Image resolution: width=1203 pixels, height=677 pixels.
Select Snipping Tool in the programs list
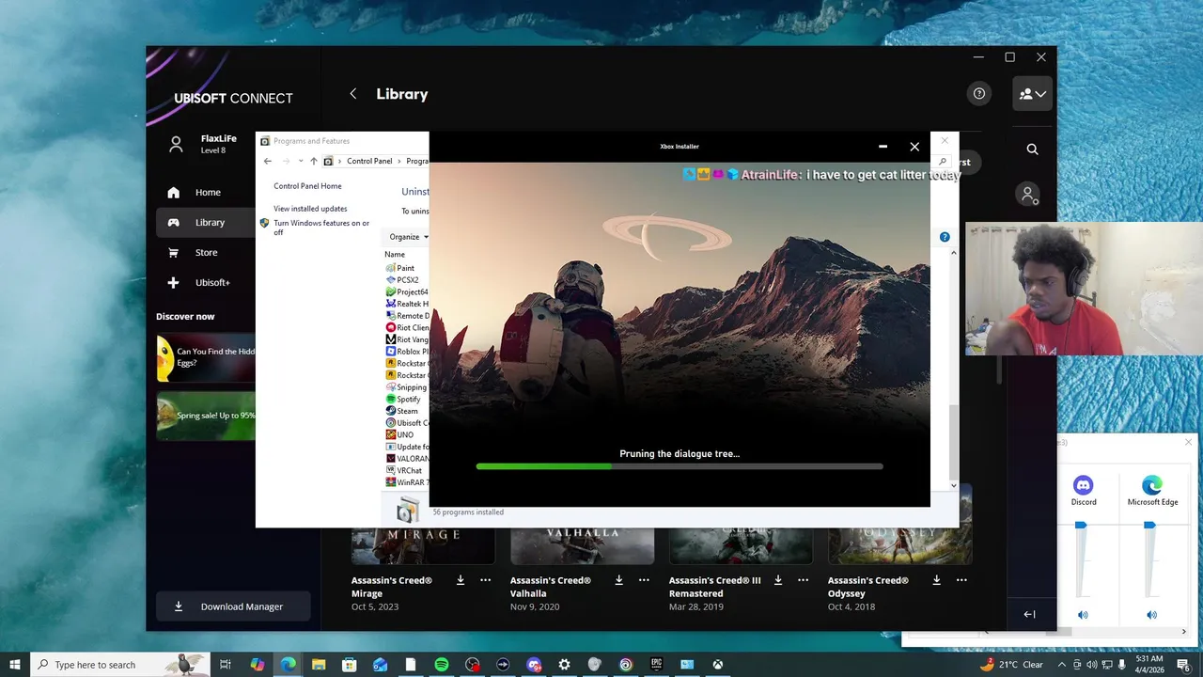click(407, 387)
